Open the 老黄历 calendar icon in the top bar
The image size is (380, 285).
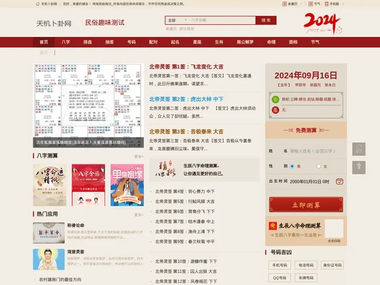tap(284, 4)
